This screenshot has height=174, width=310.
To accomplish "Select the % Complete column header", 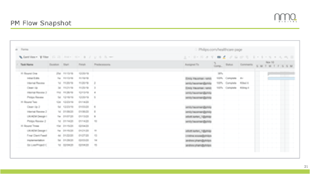I will (x=218, y=64).
